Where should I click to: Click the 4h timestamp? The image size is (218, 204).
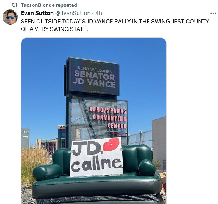point(98,13)
